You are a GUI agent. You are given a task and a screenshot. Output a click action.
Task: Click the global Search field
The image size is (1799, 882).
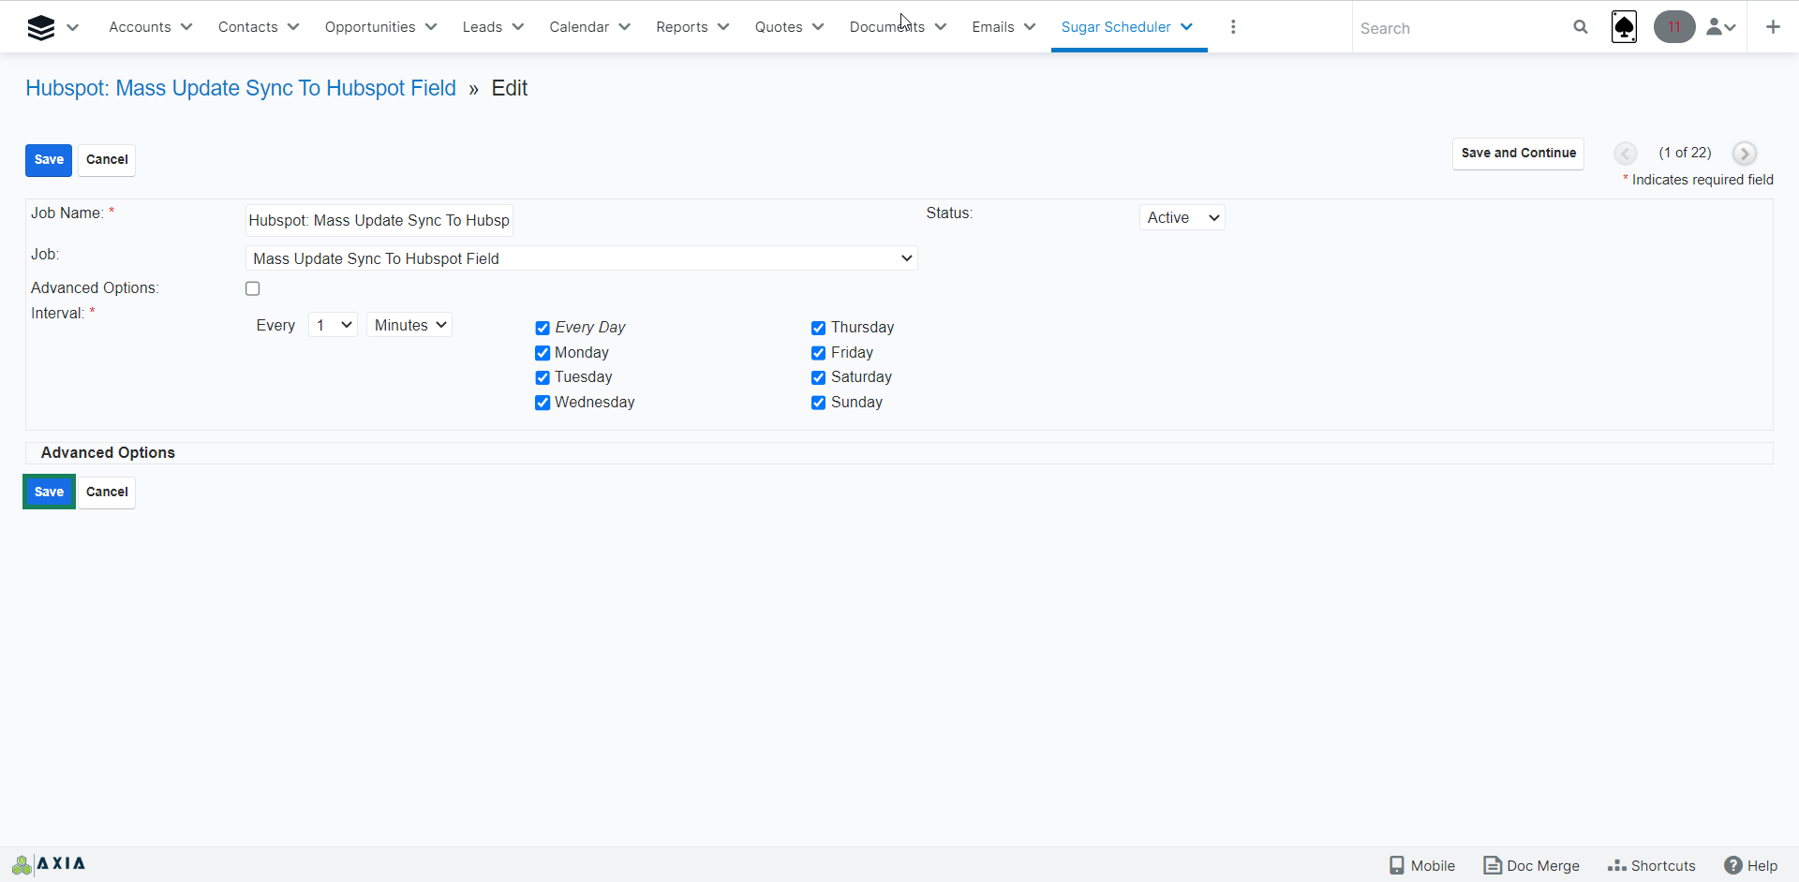(x=1462, y=28)
